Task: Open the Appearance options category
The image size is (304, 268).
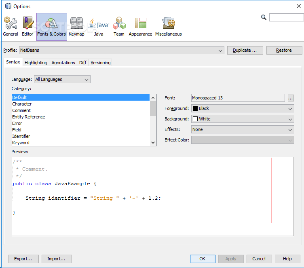Action: click(140, 27)
